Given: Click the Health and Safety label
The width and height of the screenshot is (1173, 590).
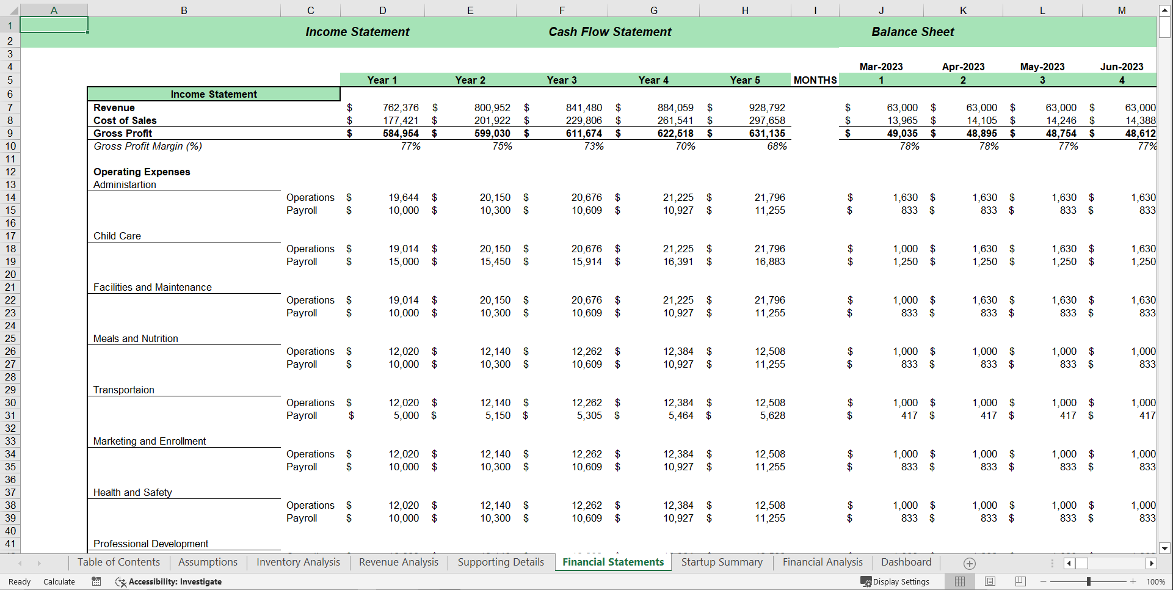Looking at the screenshot, I should [x=133, y=492].
